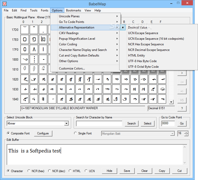Select the character cell in row 1830 column 4
This screenshot has width=198, height=180.
coord(61,89)
